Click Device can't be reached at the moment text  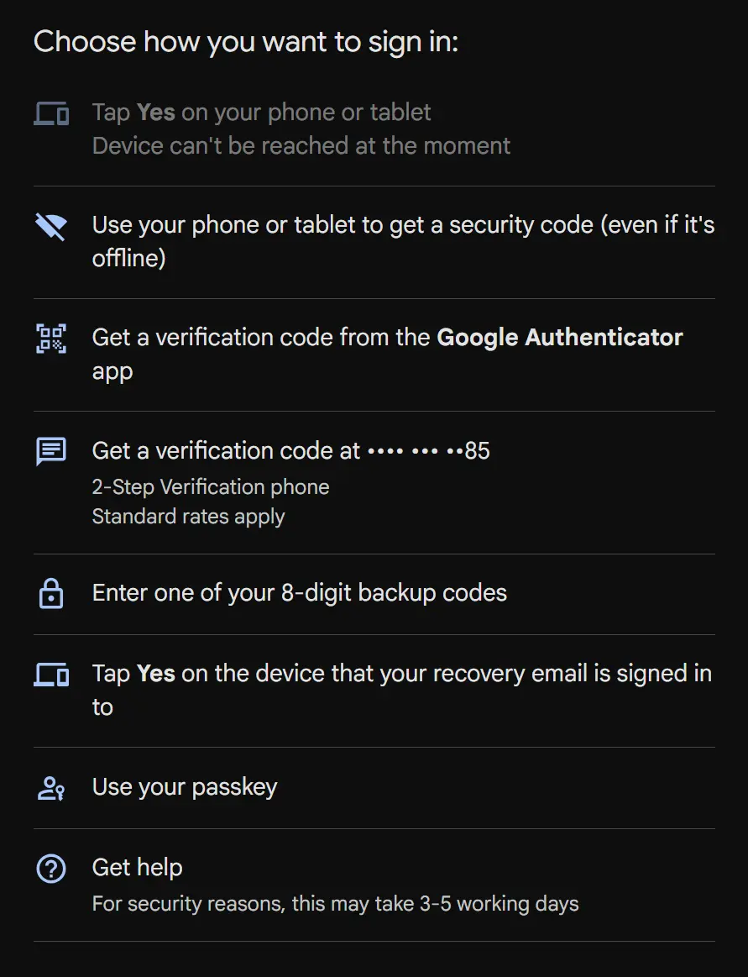[x=301, y=146]
